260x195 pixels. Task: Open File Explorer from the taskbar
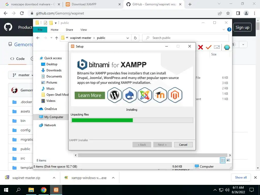coord(31,190)
